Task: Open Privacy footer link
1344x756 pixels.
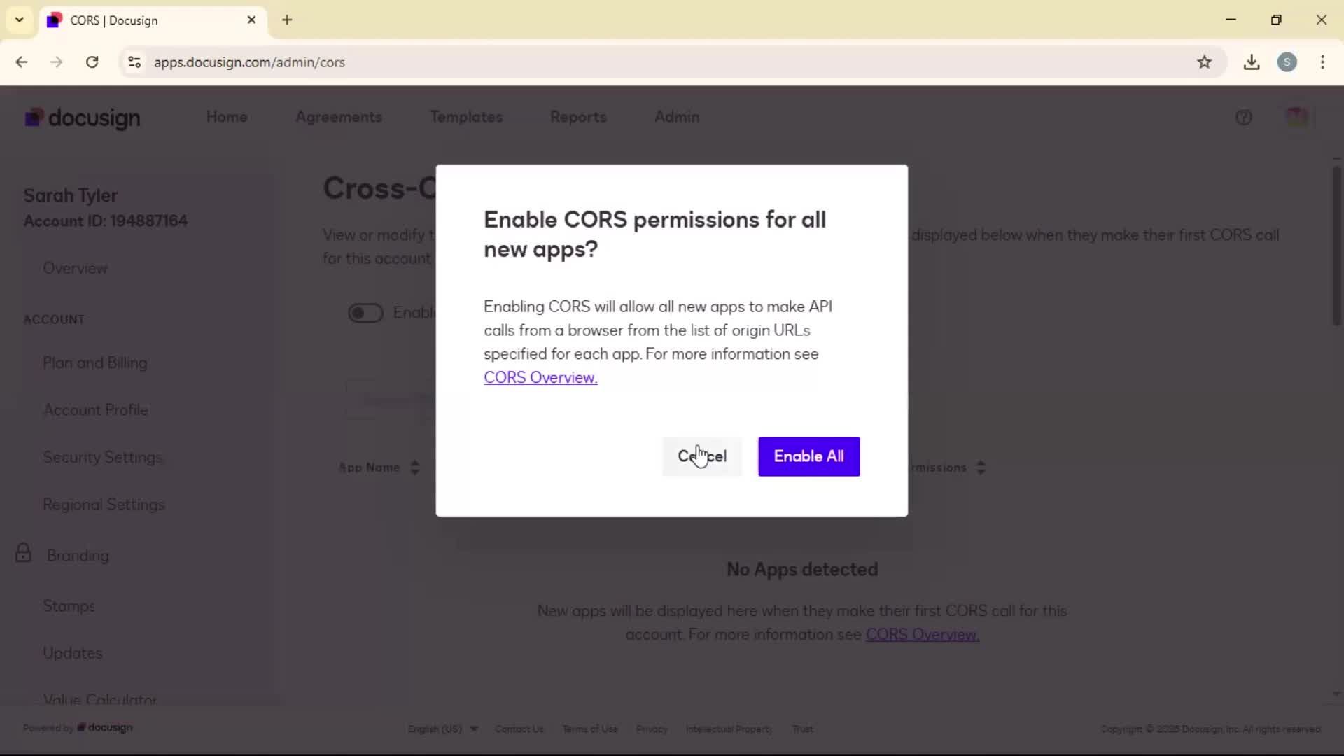Action: click(x=652, y=729)
